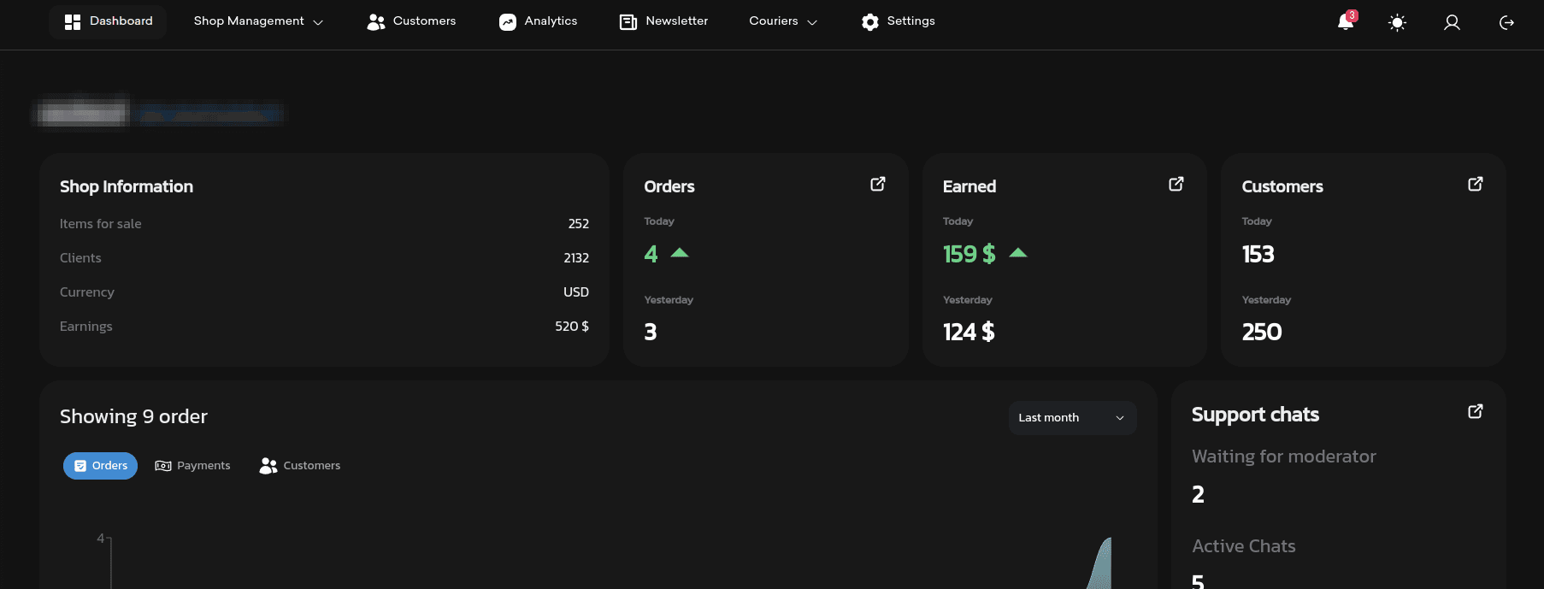Click the green arrow beside Earned today
Viewport: 1544px width, 589px height.
pos(1018,252)
